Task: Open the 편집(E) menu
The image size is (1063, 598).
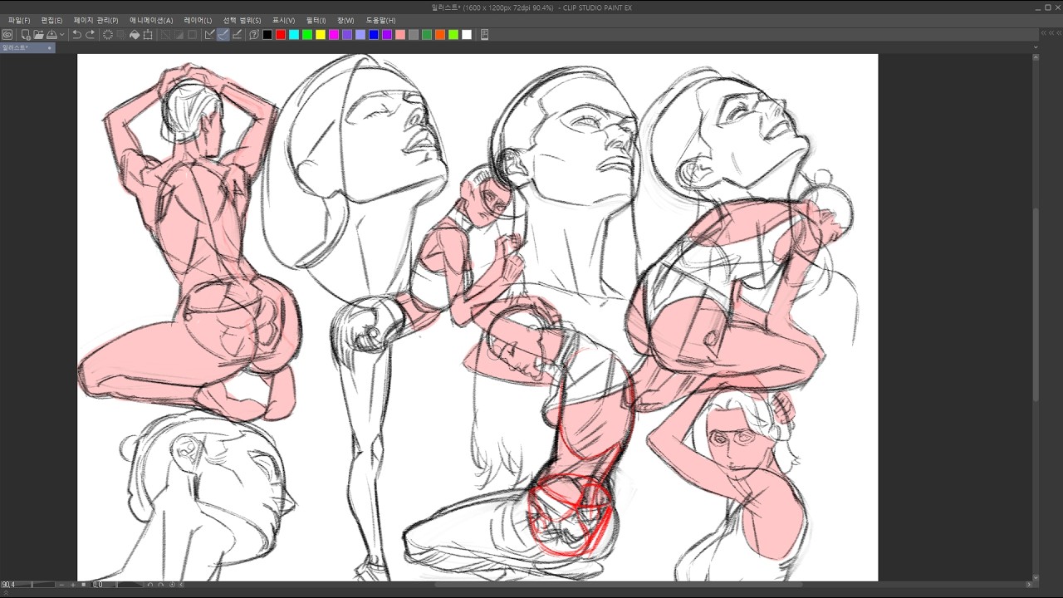Action: coord(51,20)
